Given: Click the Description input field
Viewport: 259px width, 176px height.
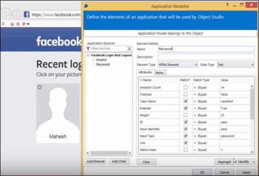Looking at the screenshot, I should point(206,57).
